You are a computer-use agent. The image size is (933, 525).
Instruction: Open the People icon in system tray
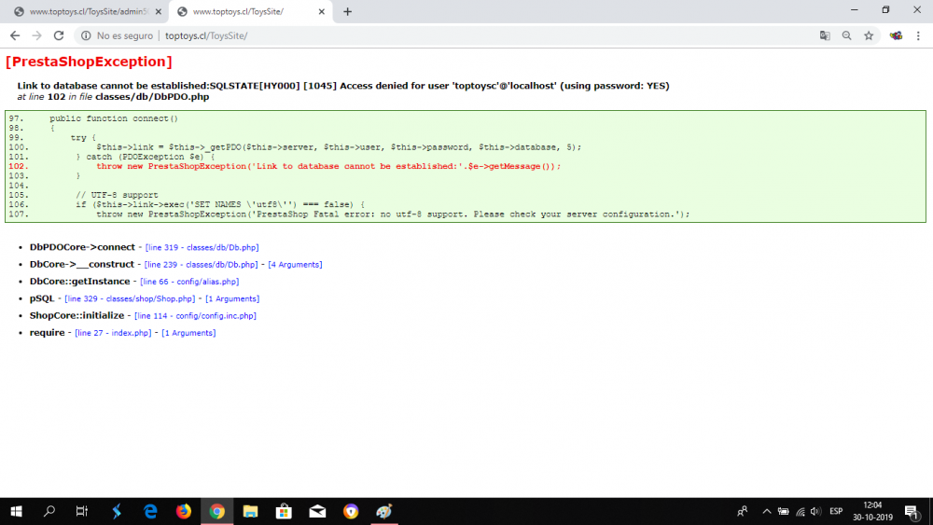[743, 511]
